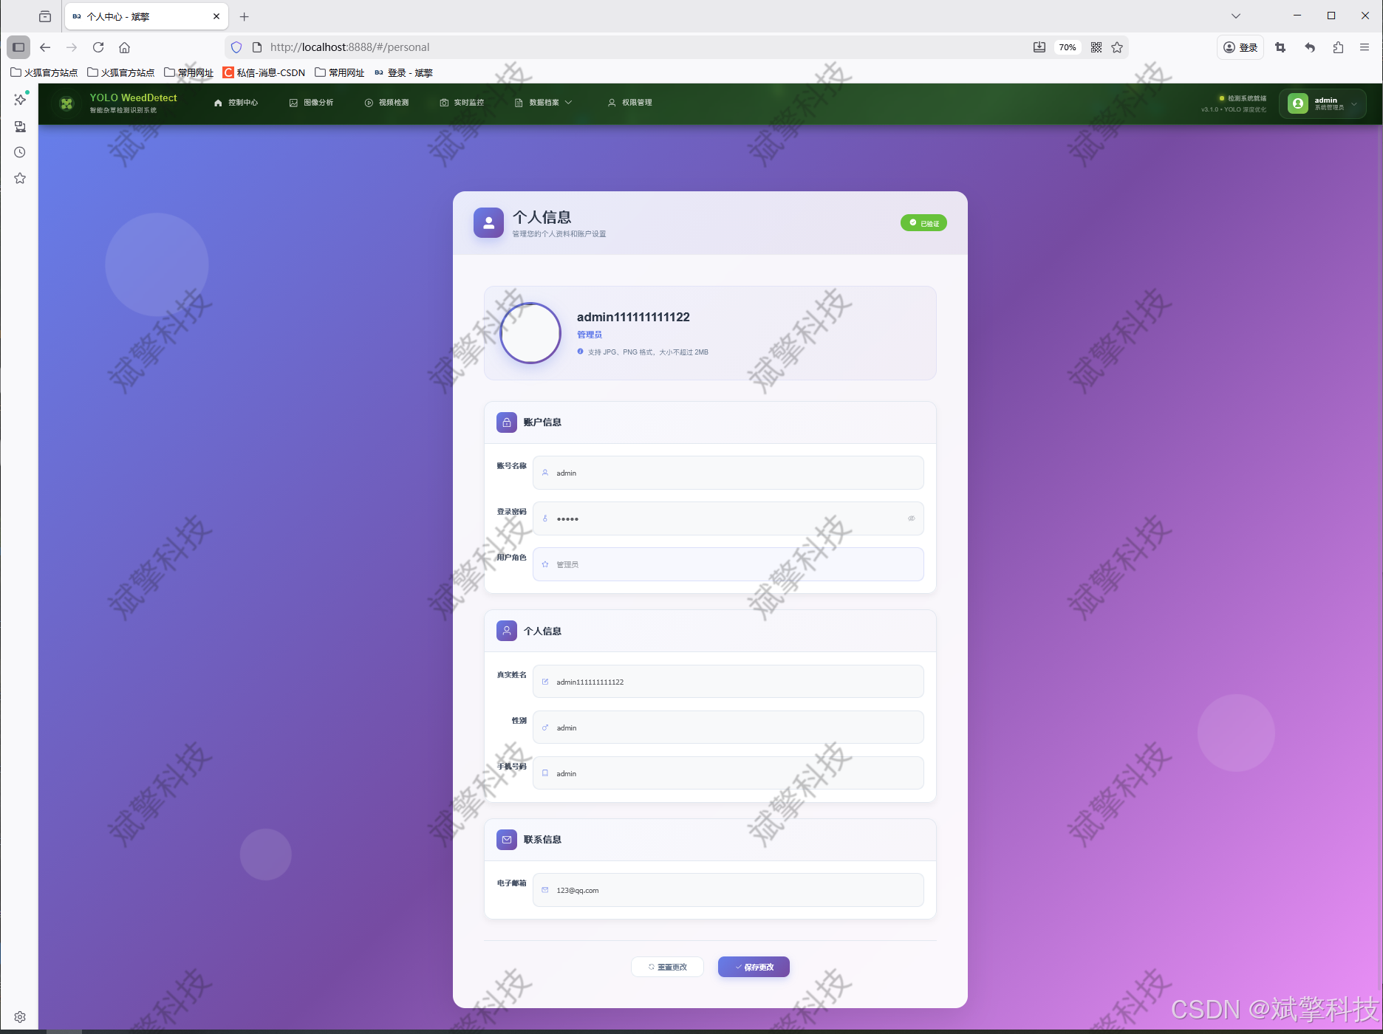Click the purple 个人信息 header icon
Screen dimensions: 1383x1034
click(x=488, y=222)
